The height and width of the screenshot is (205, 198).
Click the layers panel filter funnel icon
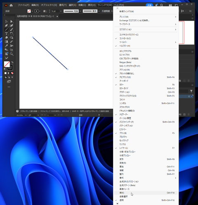[x=191, y=91]
